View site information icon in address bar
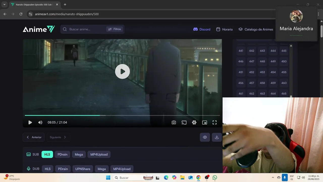The width and height of the screenshot is (323, 182). pos(31,14)
